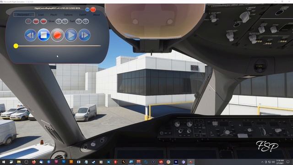Open the Options menu
293x165 pixels.
(68, 15)
